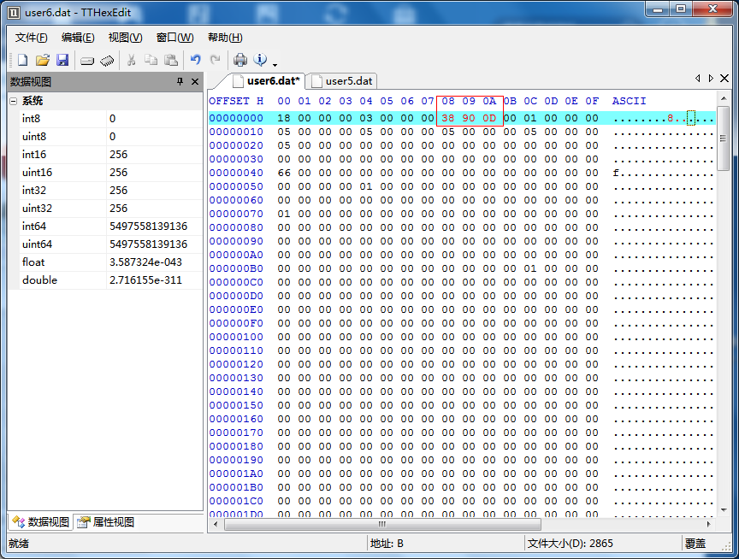Click offset 00000040 row address
The image size is (739, 559).
click(x=236, y=173)
